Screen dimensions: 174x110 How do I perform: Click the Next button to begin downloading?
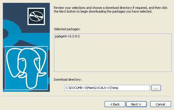point(136,104)
